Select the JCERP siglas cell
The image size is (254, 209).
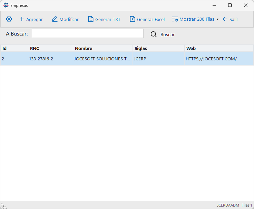tap(159, 59)
